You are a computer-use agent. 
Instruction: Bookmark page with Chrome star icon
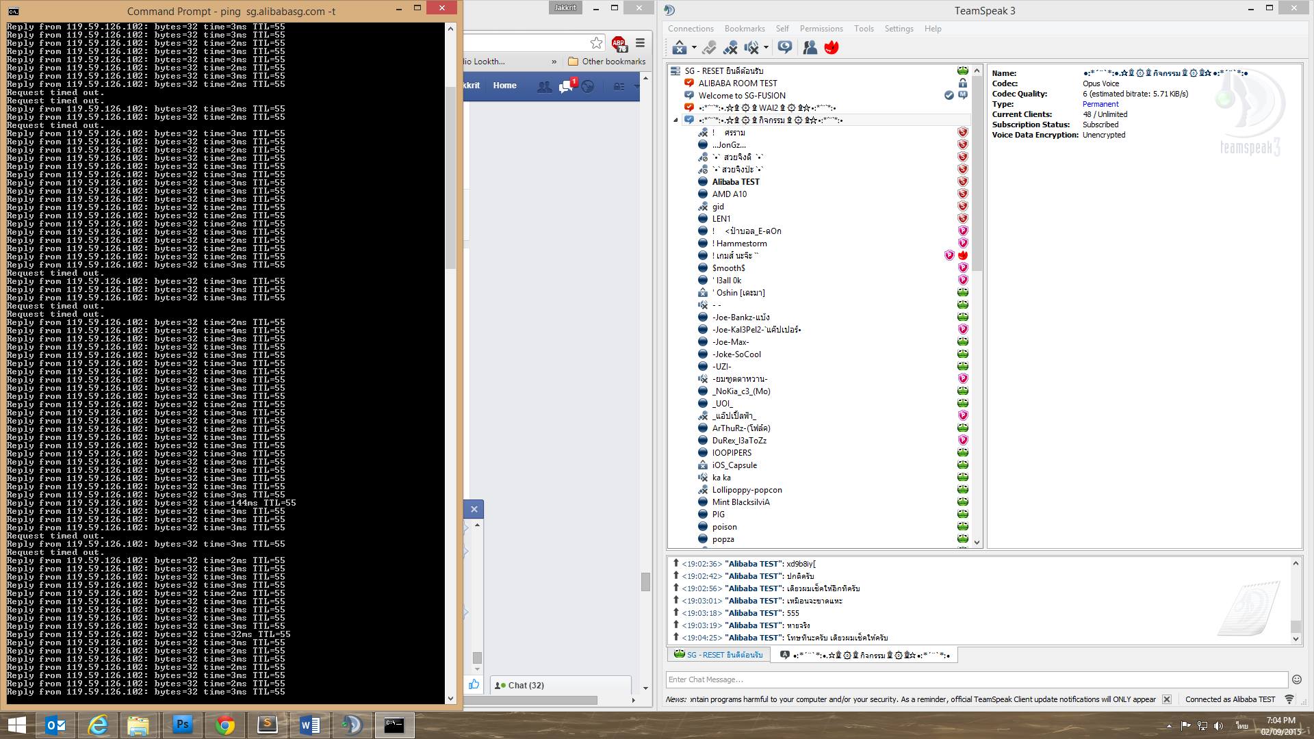596,43
